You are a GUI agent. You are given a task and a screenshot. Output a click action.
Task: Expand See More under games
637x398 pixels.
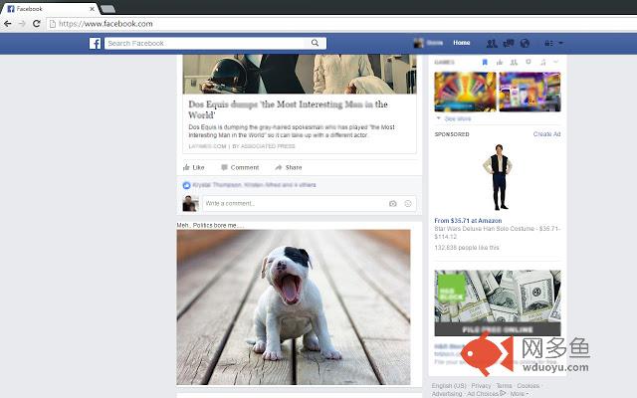[458, 118]
